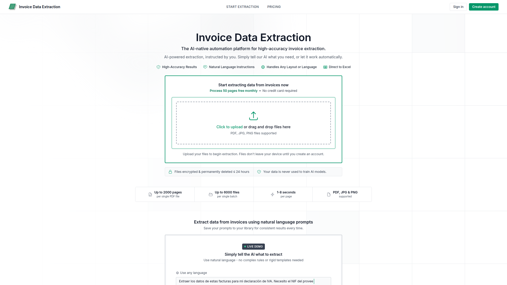Click the High-Accuracy Results shield icon
507x285 pixels.
point(158,67)
